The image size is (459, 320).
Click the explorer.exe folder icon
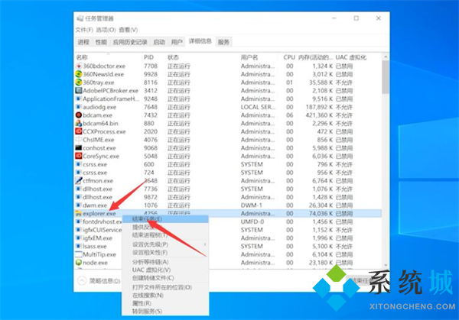[x=79, y=213]
